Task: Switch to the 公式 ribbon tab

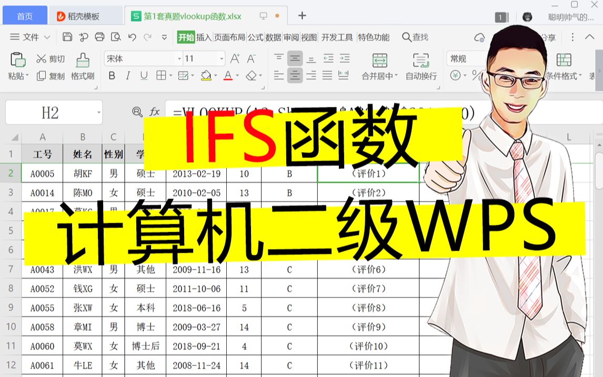Action: point(255,37)
